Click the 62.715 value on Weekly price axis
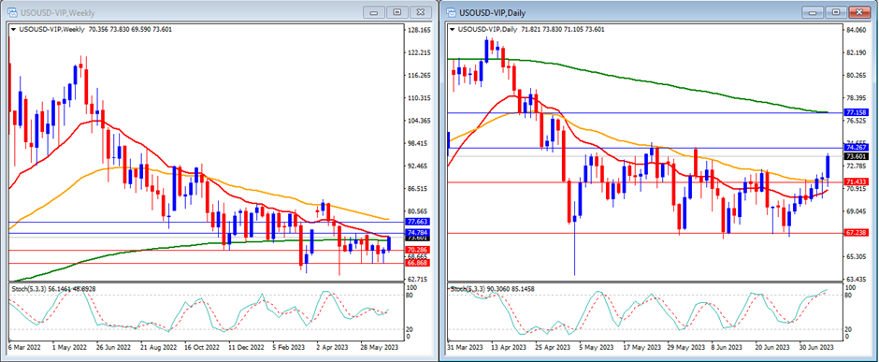879x362 pixels. tap(418, 279)
